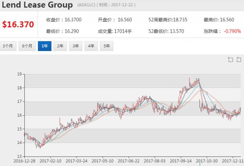
Task: Click the 13 price axis label
Action: (19, 156)
